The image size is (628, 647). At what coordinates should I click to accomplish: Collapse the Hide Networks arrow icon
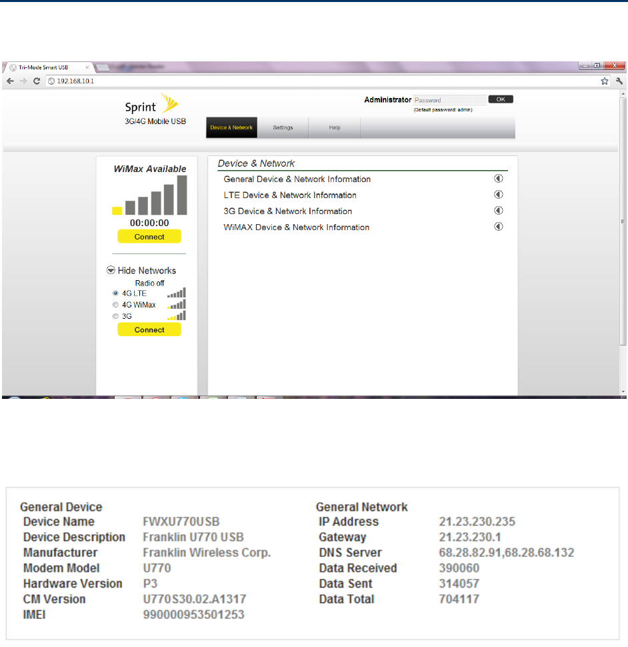coord(111,270)
